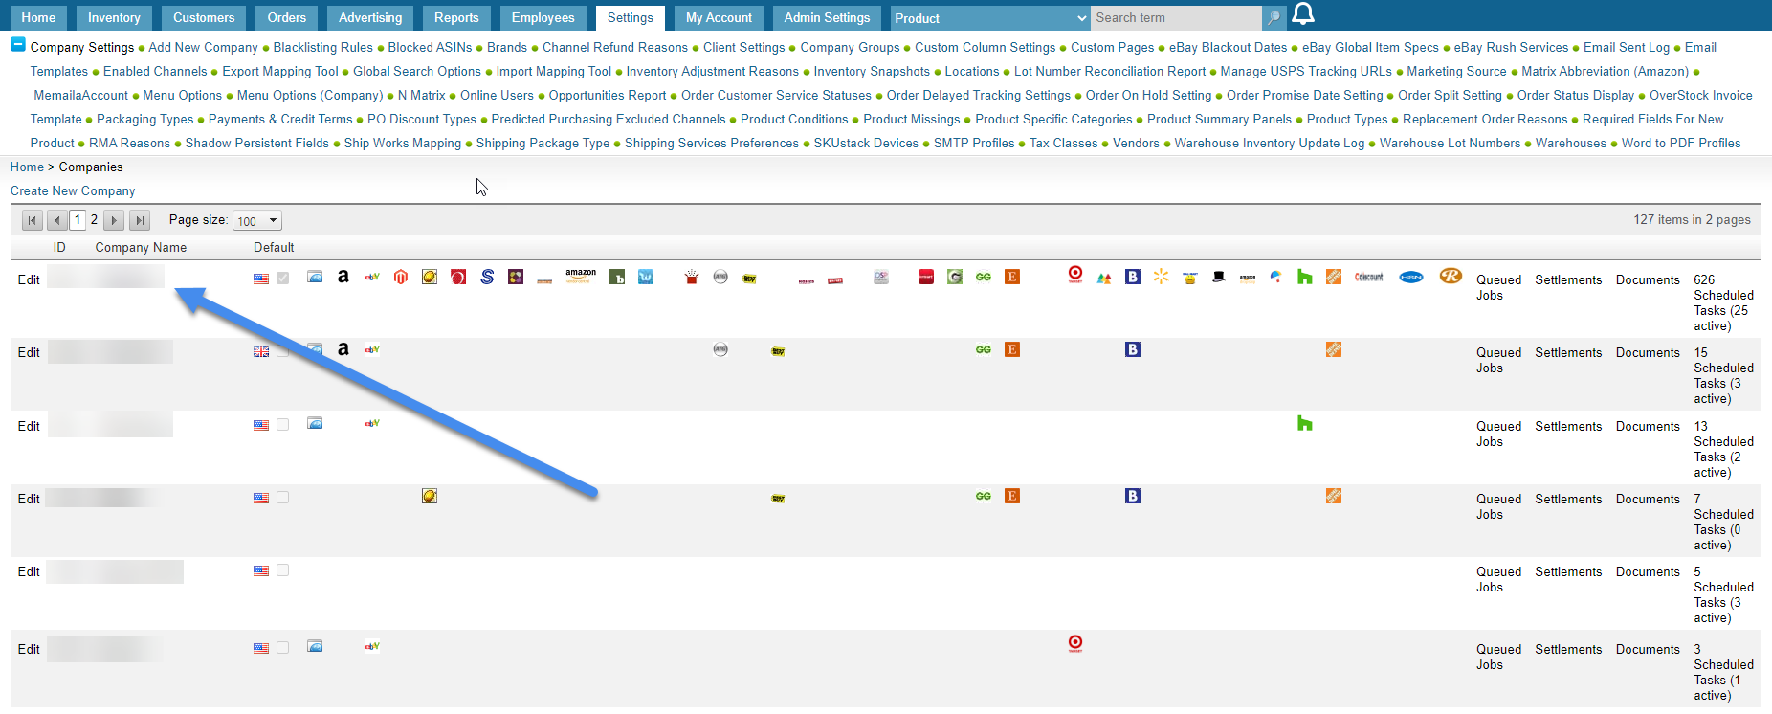
Task: Go to the previous page arrow
Action: [x=57, y=220]
